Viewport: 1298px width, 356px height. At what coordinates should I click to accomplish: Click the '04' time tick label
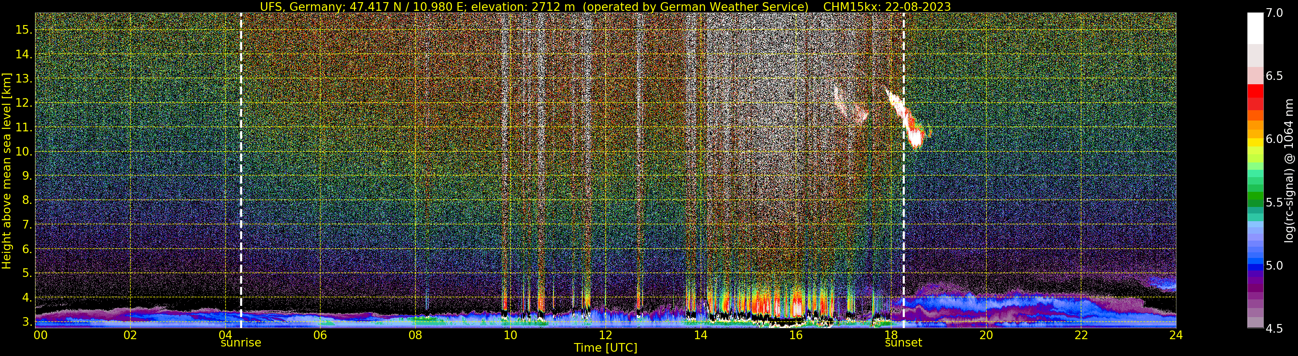(x=225, y=335)
